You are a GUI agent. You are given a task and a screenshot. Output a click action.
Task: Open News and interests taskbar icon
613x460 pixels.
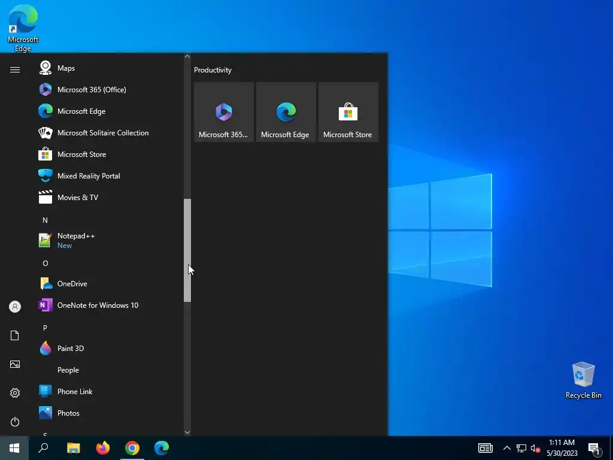485,448
